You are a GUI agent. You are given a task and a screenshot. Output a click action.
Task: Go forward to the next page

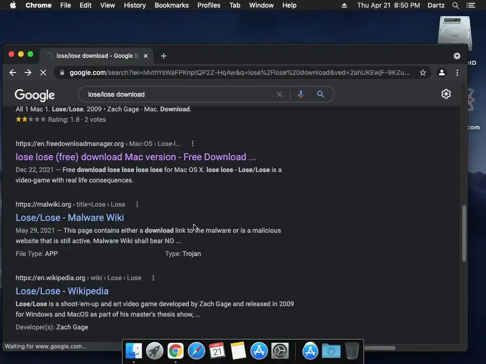tap(28, 73)
